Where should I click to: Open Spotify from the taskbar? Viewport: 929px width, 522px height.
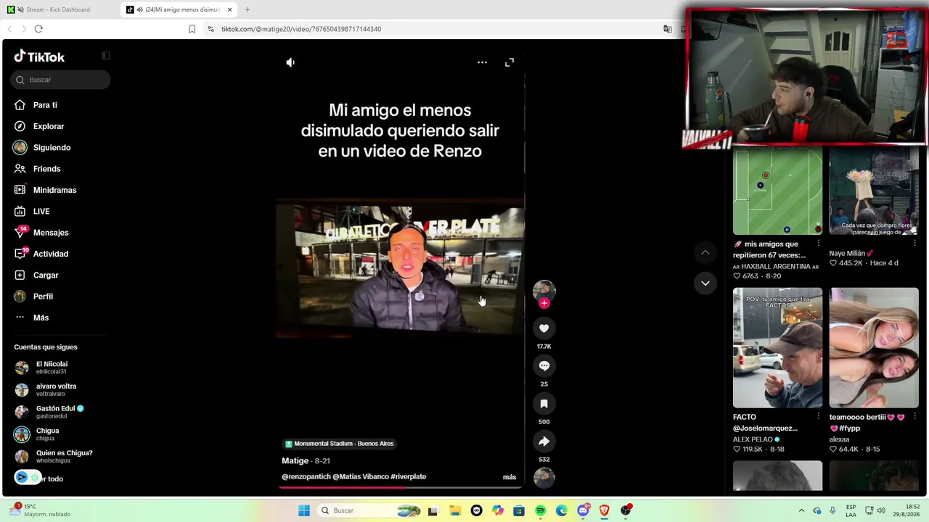540,510
